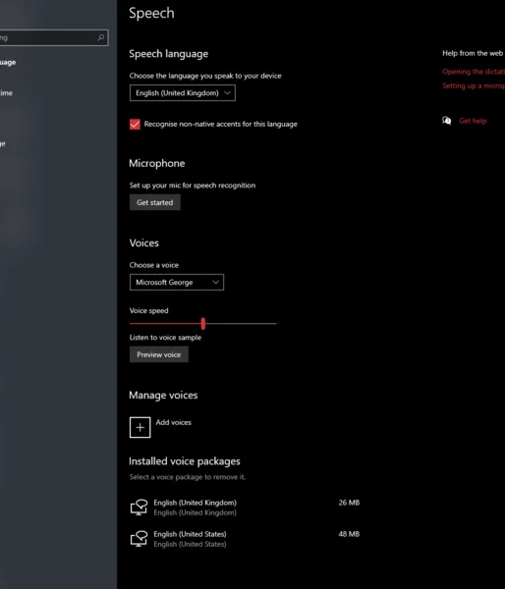Select the English (United States) installed package name

[190, 534]
